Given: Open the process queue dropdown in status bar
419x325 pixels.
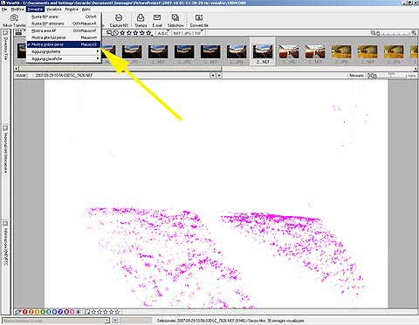Looking at the screenshot, I should click(107, 321).
